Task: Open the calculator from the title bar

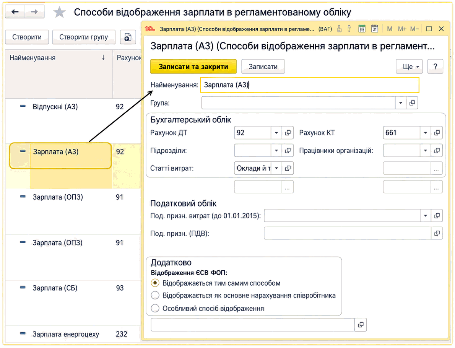Action: 362,29
